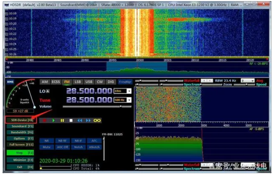Switch to the USB demodulation mode
The width and height of the screenshot is (274, 175).
click(x=89, y=82)
